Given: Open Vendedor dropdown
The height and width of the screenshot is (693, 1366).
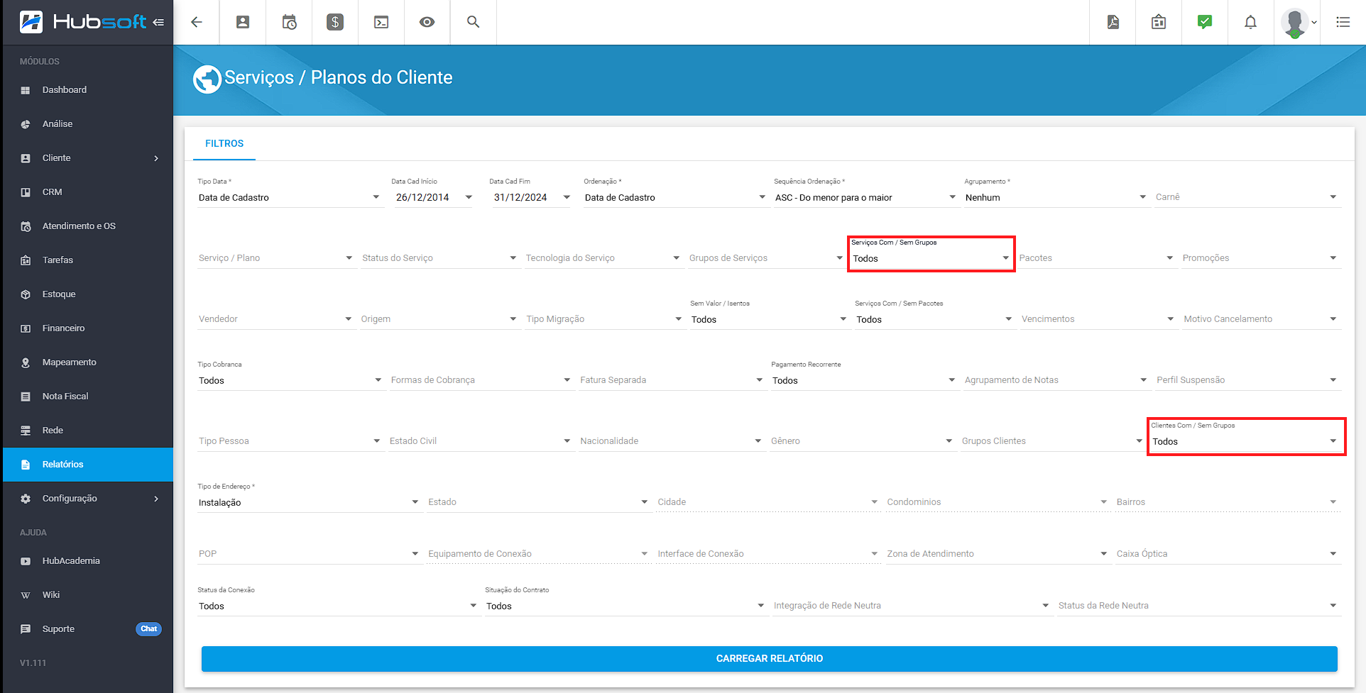Looking at the screenshot, I should click(275, 319).
